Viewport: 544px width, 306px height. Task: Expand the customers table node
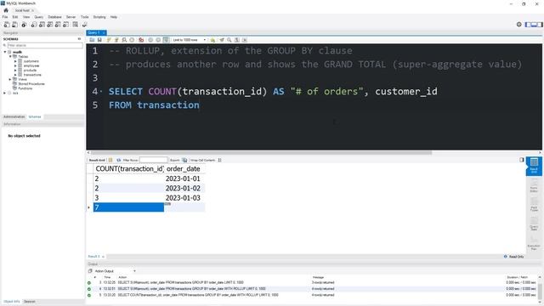(15, 61)
